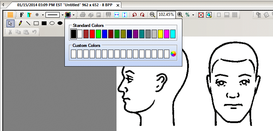Image resolution: width=273 pixels, height=131 pixels.
Task: Choose the purple standard color
Action: click(x=135, y=34)
